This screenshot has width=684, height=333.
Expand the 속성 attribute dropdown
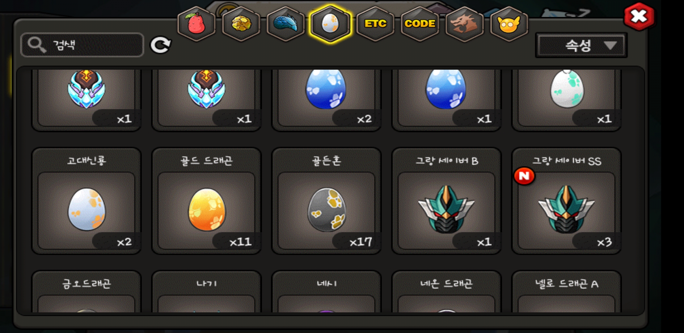click(x=581, y=45)
